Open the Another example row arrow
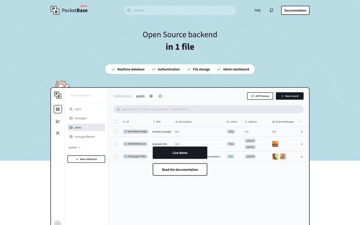 (301, 132)
